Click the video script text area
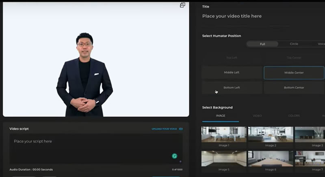 (96, 149)
